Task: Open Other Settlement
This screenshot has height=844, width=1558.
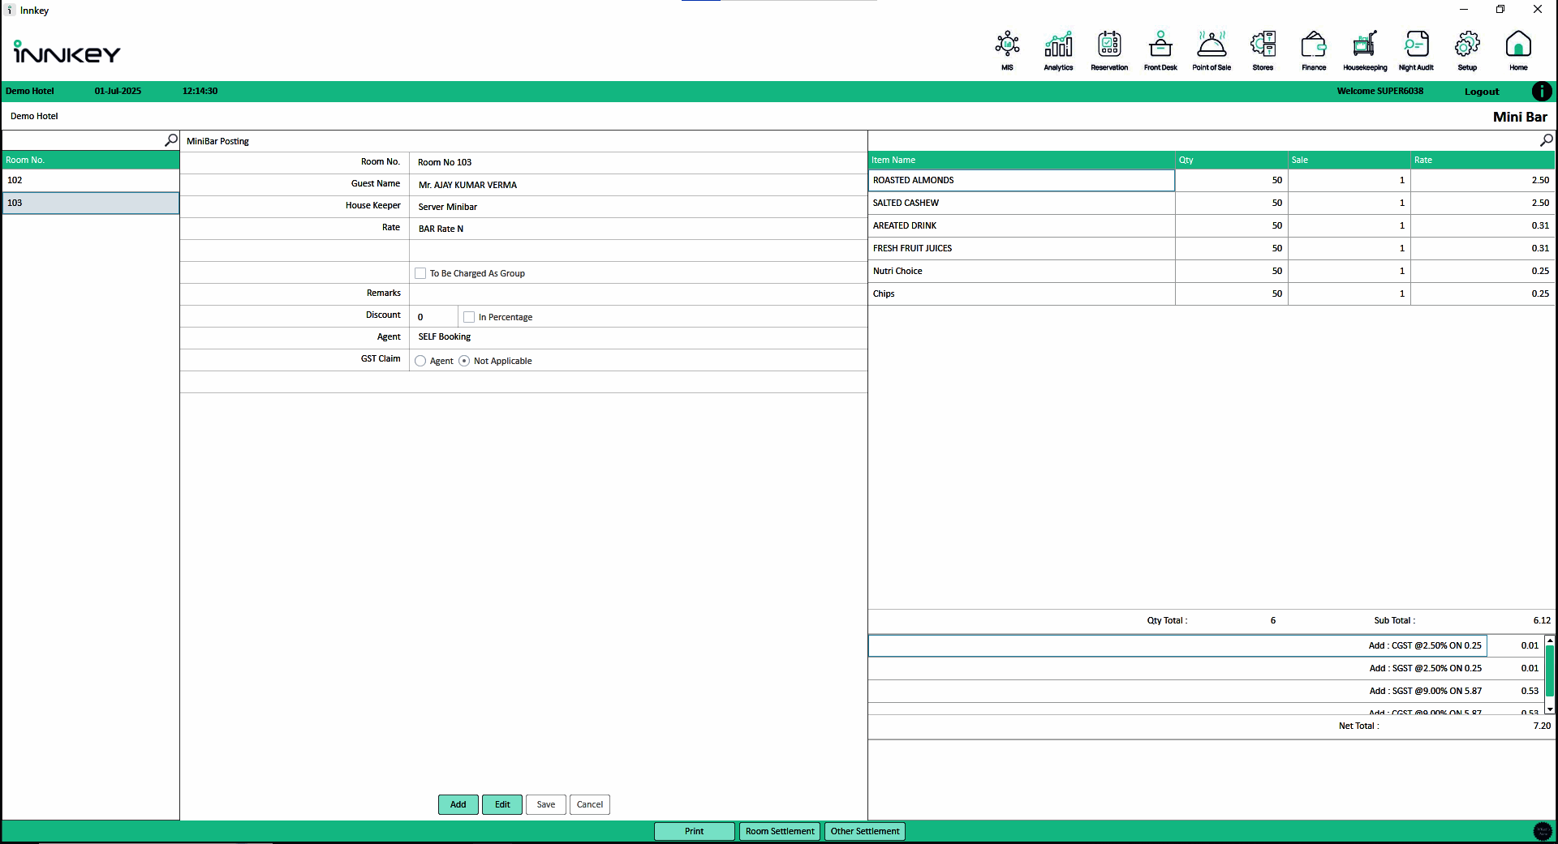Action: point(865,831)
